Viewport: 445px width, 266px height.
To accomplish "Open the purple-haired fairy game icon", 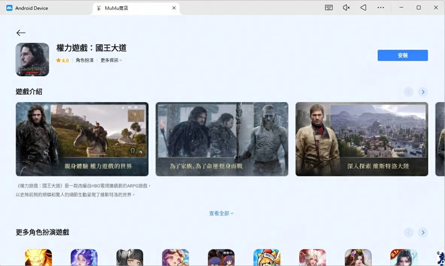I will pos(84,257).
